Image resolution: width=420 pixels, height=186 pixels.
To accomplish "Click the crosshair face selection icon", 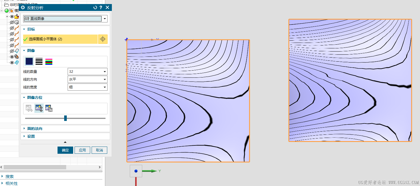I will [x=103, y=39].
